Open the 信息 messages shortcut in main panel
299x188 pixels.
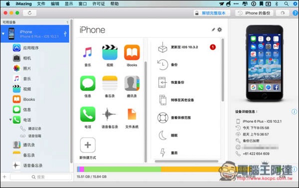[x=87, y=83]
